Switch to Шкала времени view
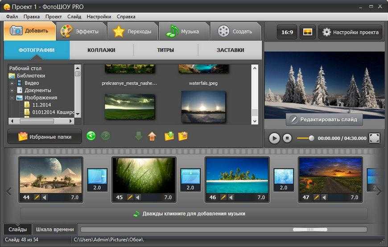 55,229
